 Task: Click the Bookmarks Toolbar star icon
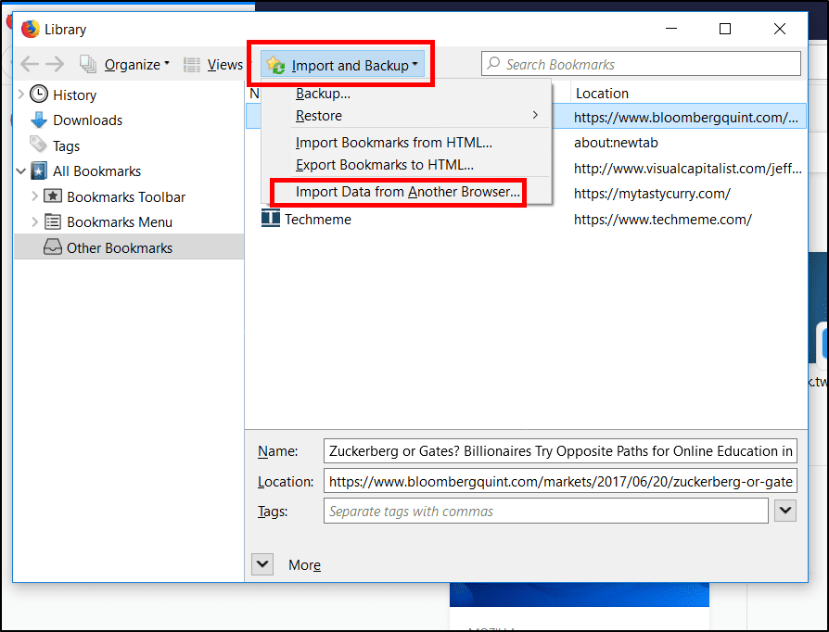click(52, 196)
